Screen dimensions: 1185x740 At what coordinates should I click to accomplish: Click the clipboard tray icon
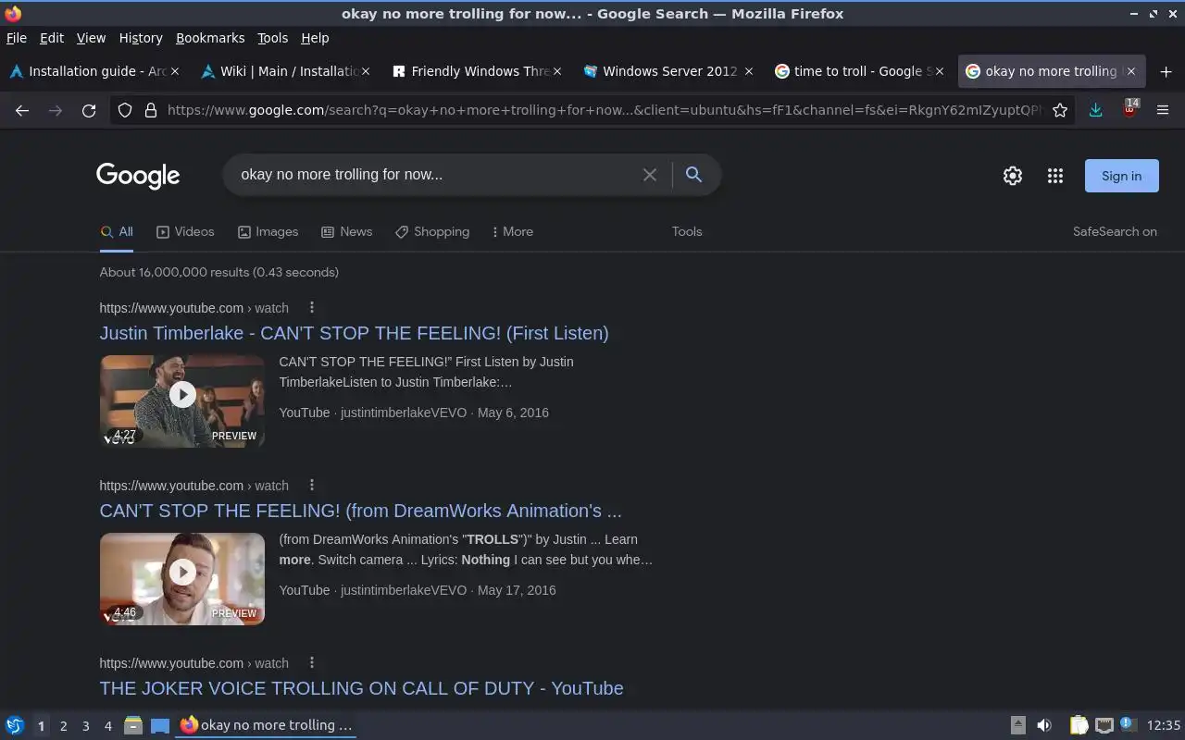1079,725
